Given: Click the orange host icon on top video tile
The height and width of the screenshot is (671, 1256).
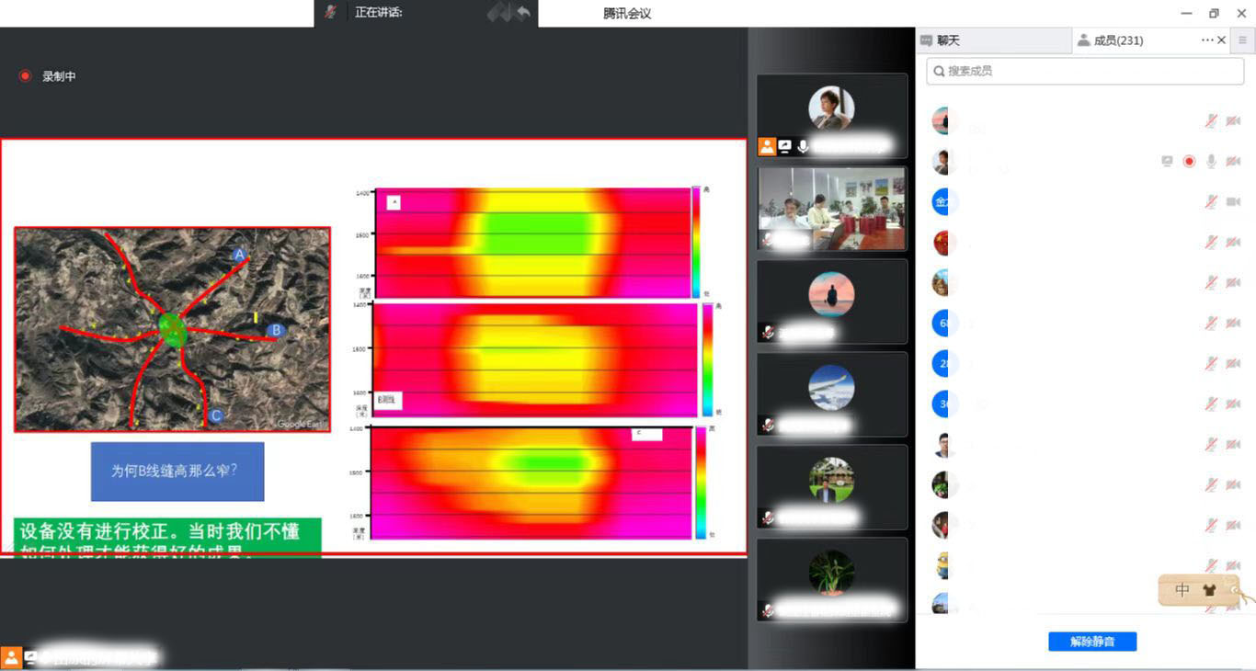Looking at the screenshot, I should 767,146.
